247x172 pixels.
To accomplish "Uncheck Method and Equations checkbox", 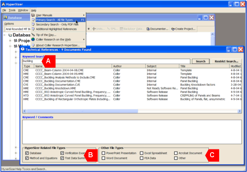I will (x=27, y=158).
